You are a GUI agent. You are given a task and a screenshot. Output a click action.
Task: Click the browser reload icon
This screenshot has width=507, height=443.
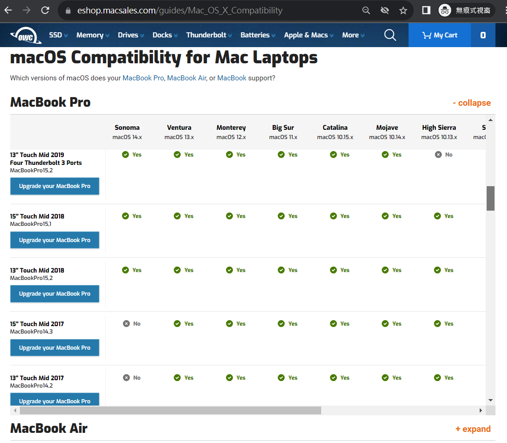(x=45, y=10)
